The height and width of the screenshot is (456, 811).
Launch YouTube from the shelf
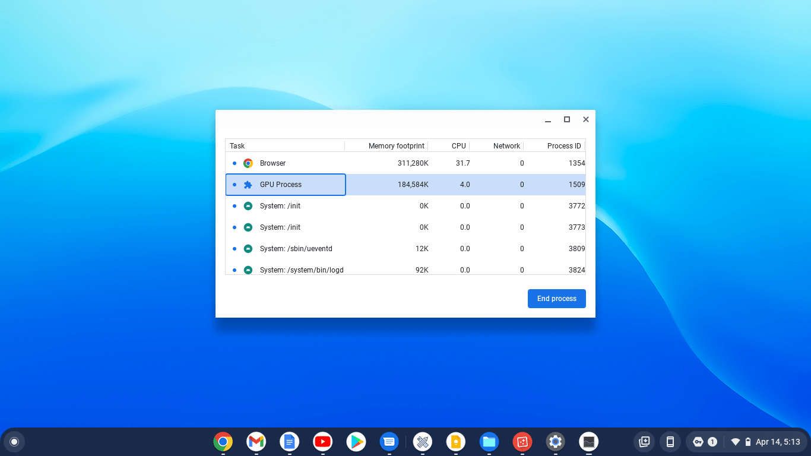(x=322, y=442)
